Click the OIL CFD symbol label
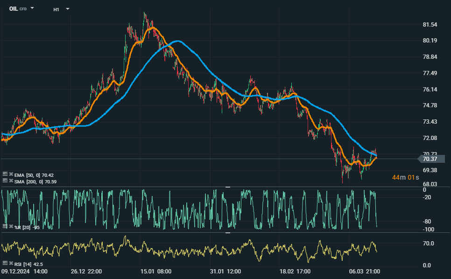Image resolution: width=451 pixels, height=279 pixels. (x=18, y=9)
